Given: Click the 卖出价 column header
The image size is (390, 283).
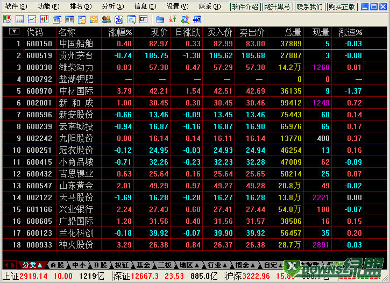Looking at the screenshot, I should coord(252,32).
